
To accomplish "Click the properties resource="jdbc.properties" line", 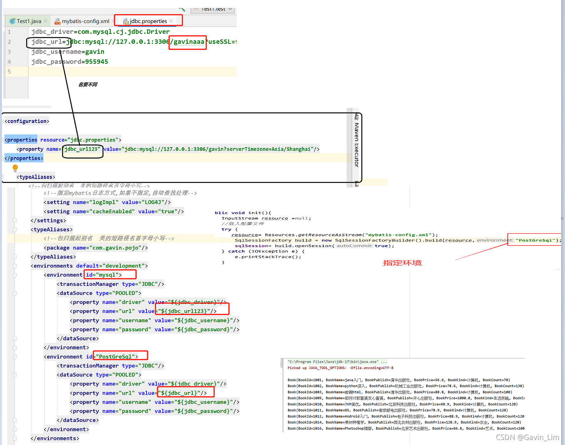I will pos(63,140).
